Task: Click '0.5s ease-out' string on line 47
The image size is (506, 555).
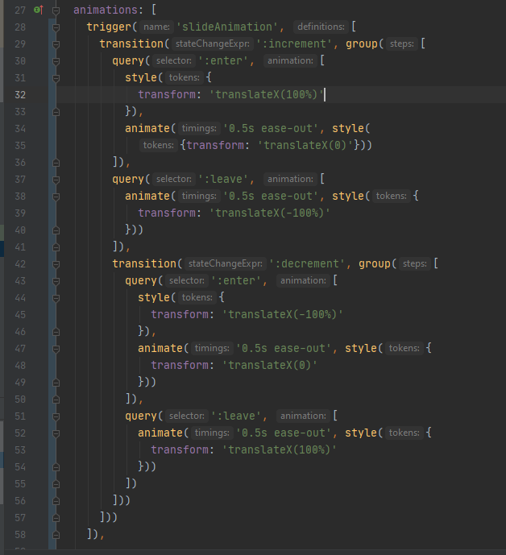Action: pos(284,348)
